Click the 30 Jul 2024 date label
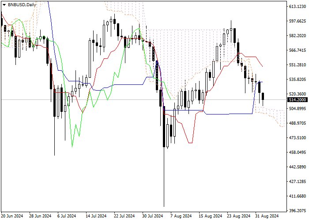 coord(153,216)
